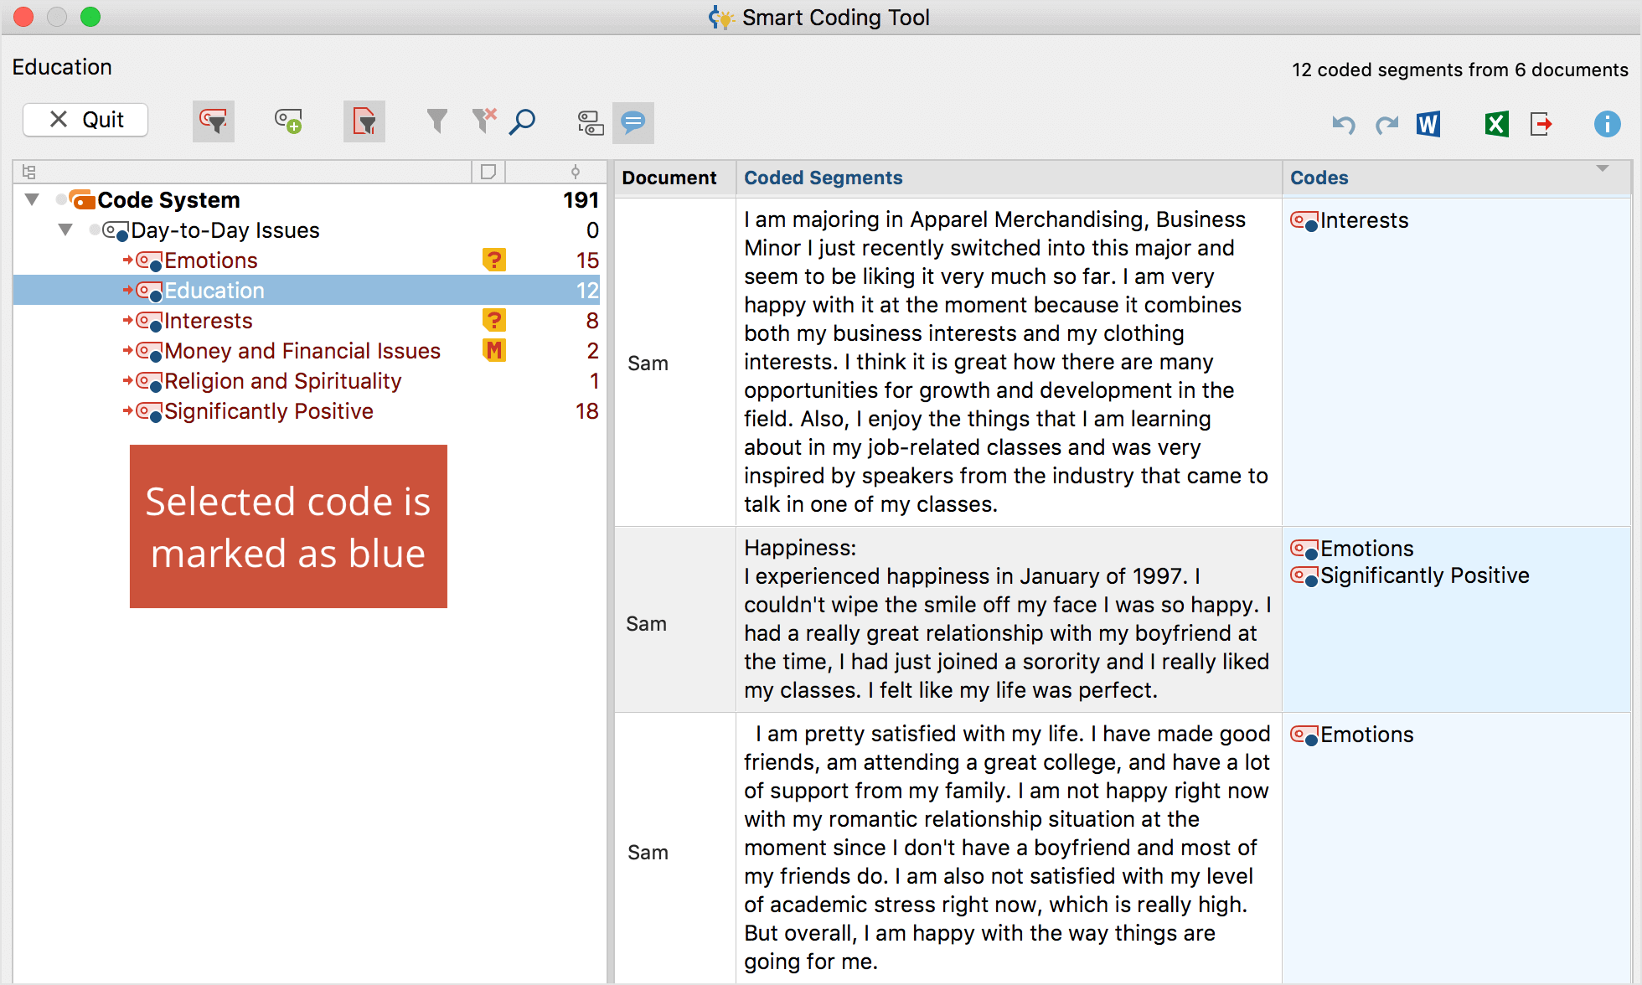Screen dimensions: 1642x985
Task: Click the Education title label above the toolbar
Action: click(62, 67)
